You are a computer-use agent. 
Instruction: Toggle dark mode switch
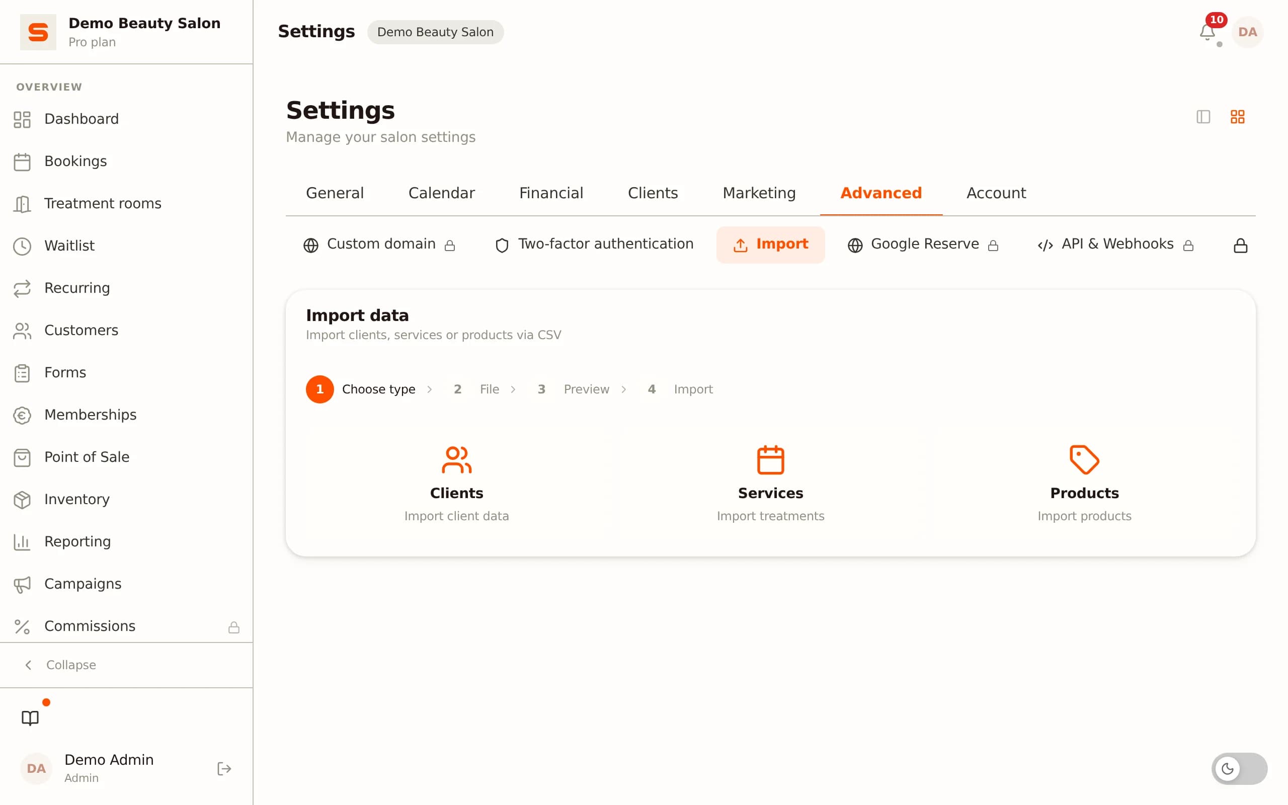tap(1239, 769)
